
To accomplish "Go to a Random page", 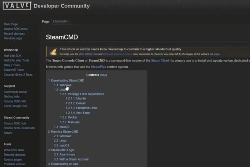I will (13, 38).
